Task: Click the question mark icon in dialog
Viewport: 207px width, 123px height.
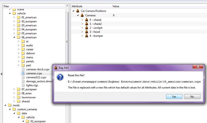Action: (x=60, y=77)
